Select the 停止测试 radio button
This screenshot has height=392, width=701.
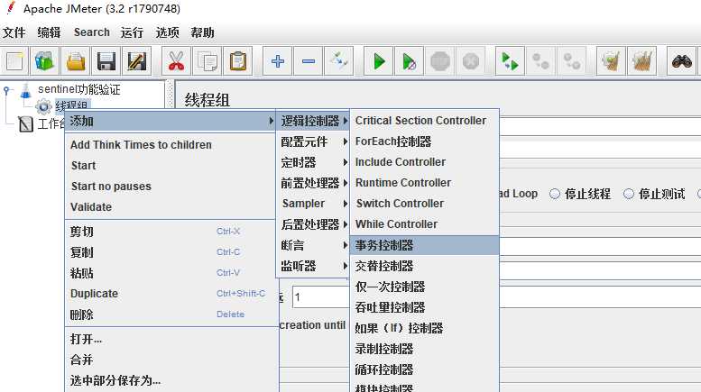[629, 194]
